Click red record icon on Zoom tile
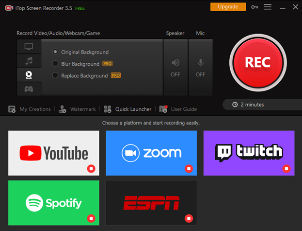Image resolution: width=302 pixels, height=231 pixels. pyautogui.click(x=189, y=169)
